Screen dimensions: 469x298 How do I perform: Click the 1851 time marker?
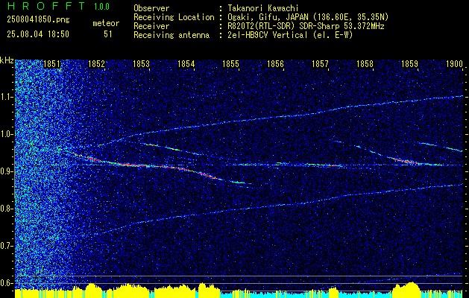click(51, 64)
